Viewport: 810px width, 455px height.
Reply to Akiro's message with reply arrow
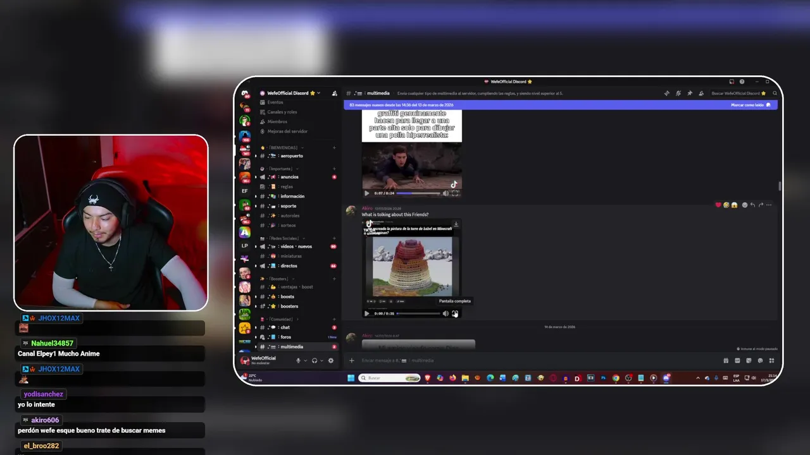(752, 205)
